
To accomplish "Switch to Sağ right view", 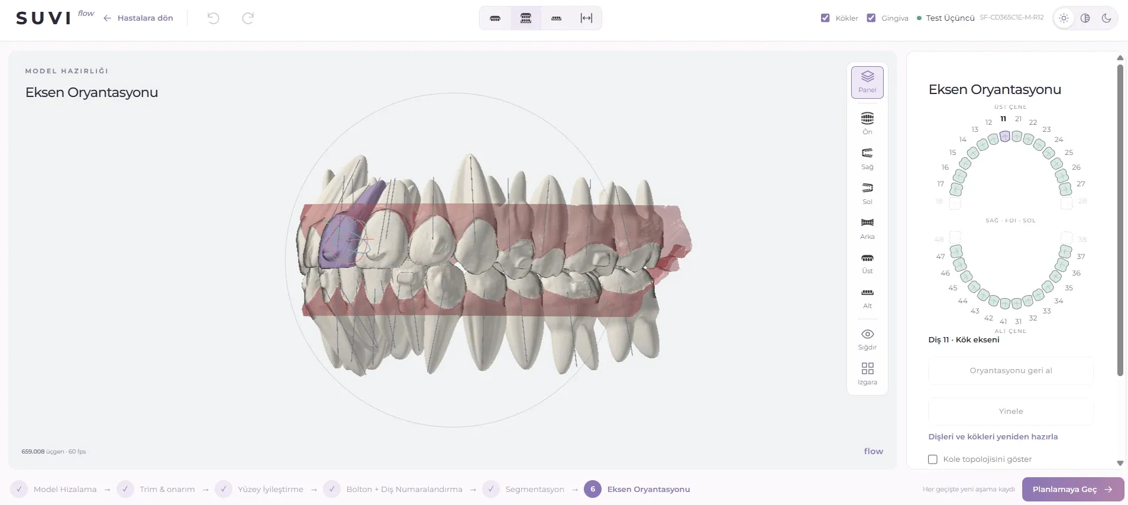I will click(x=867, y=158).
